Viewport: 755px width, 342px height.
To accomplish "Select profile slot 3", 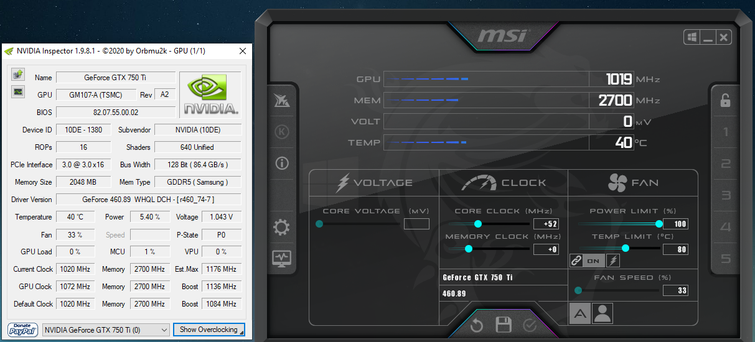I will (x=725, y=196).
